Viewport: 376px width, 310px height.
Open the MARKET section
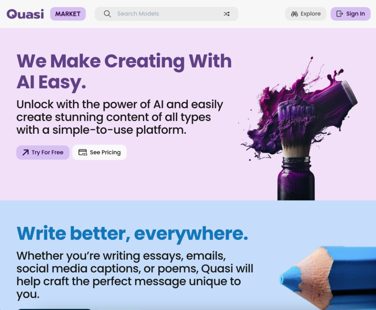[68, 14]
